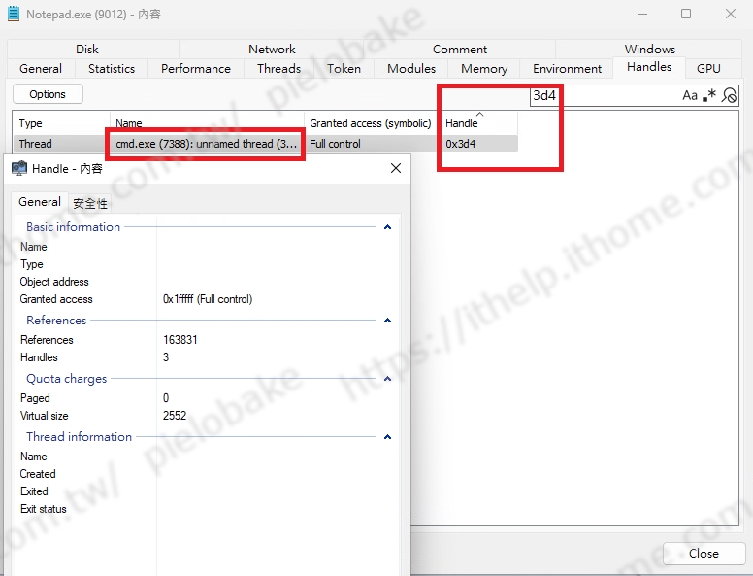Sort by Granted access (symbolic) column header
Image resolution: width=753 pixels, height=576 pixels.
[x=373, y=123]
